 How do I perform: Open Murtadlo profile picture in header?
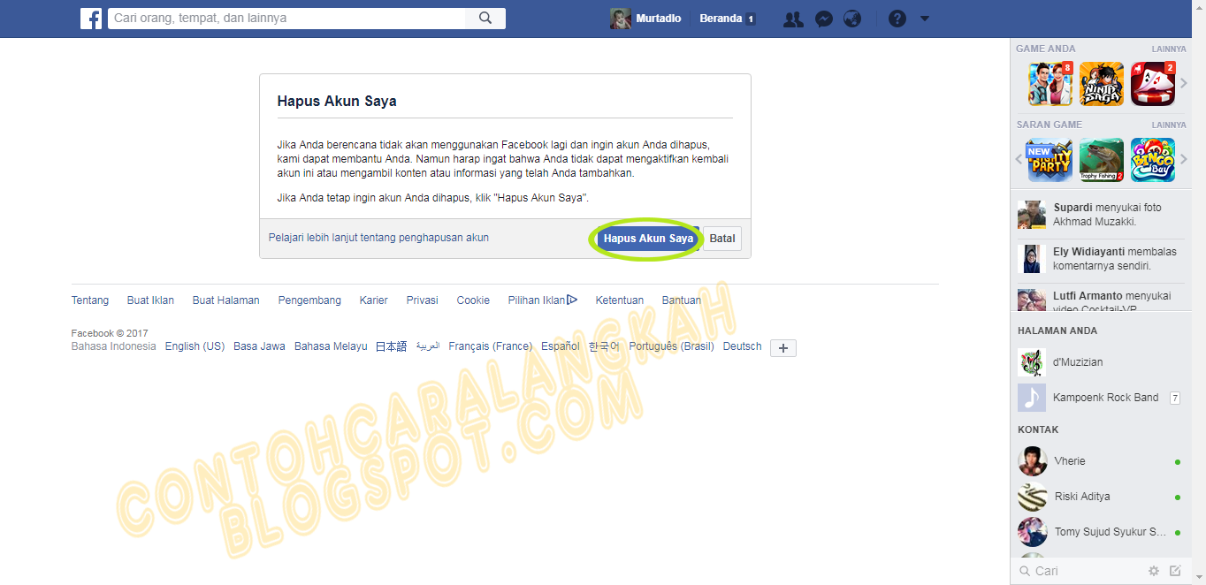coord(620,19)
